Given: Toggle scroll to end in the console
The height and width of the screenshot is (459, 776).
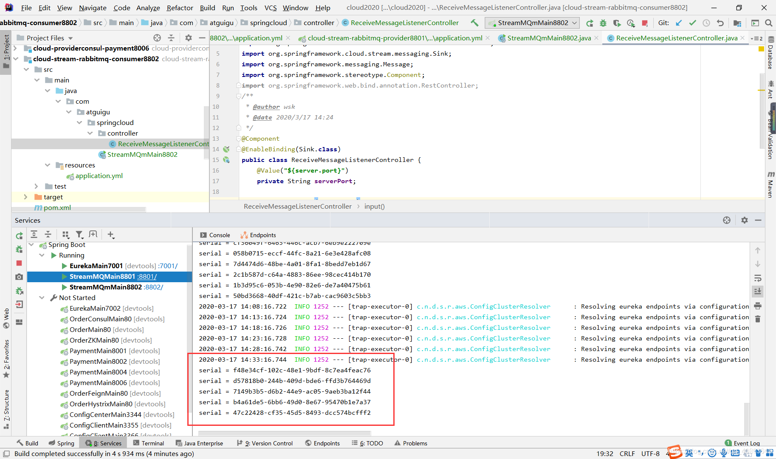Looking at the screenshot, I should point(758,292).
